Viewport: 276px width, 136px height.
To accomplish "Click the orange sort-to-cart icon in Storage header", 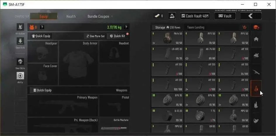I will (x=244, y=27).
